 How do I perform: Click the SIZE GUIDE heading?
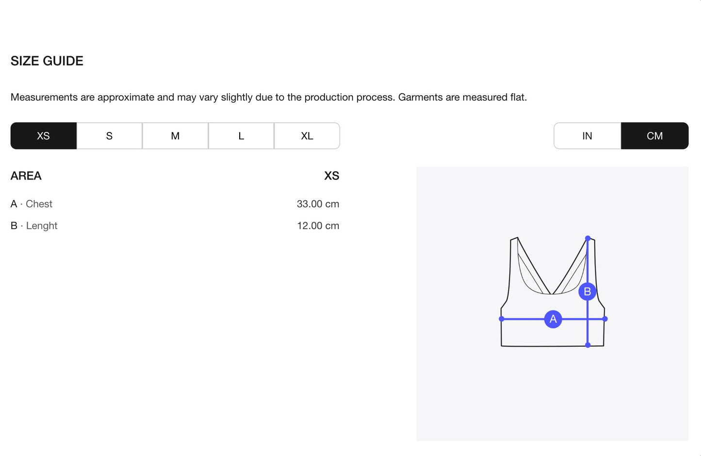tap(47, 61)
